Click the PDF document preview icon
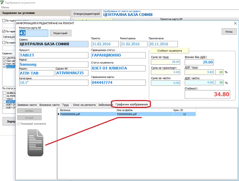Image resolution: width=239 pixels, height=181 pixels. point(36,143)
